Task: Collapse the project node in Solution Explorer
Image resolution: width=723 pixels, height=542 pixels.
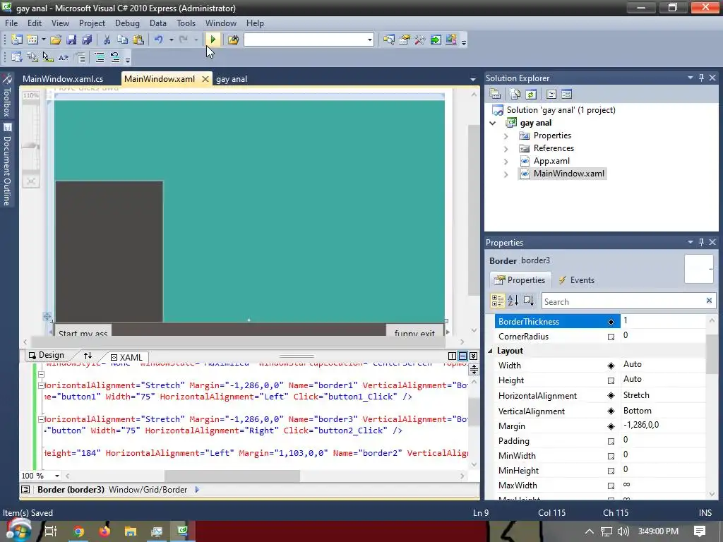Action: 493,123
